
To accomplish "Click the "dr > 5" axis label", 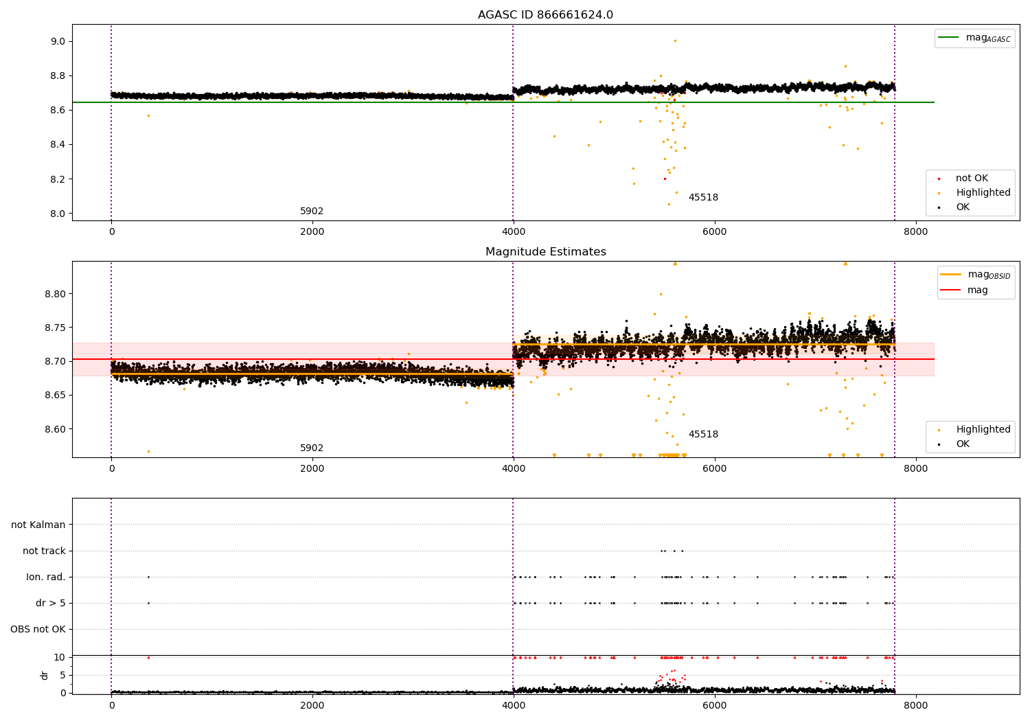I will (51, 603).
